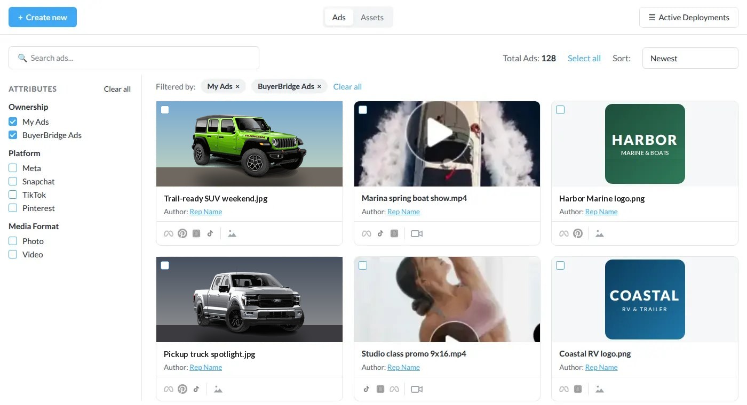Click the Pinterest icon on Harbor Marine logo card

(578, 233)
